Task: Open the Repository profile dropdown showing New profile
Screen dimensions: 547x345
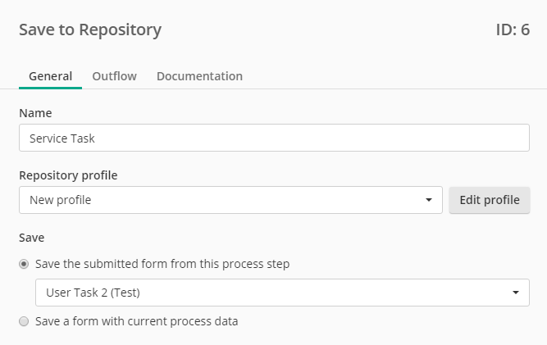Action: 230,200
